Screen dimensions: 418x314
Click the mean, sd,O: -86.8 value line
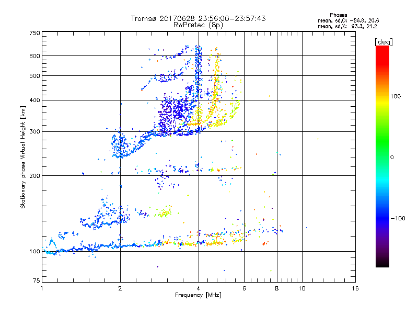pos(348,20)
